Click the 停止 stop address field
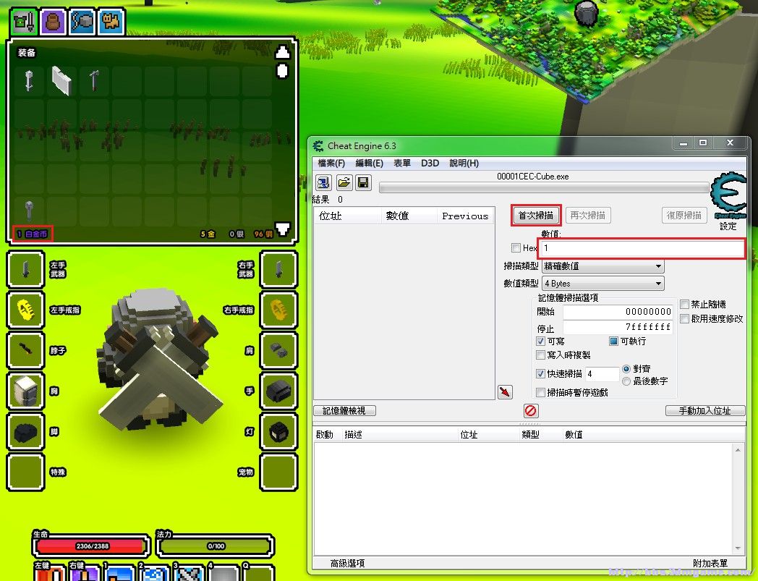Image resolution: width=758 pixels, height=581 pixels. click(618, 328)
